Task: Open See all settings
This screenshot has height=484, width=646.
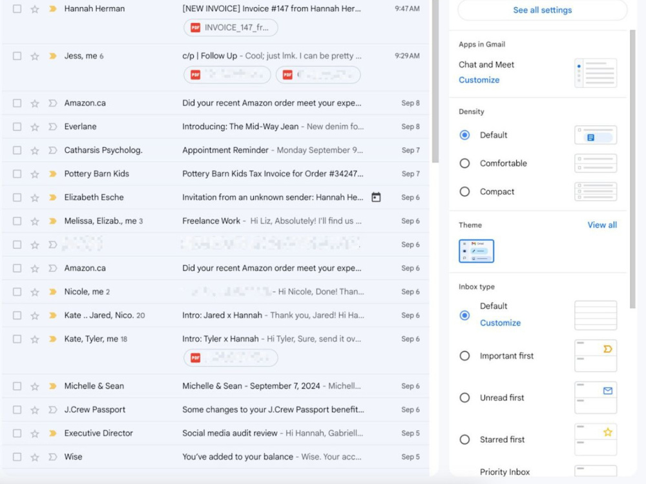Action: point(542,10)
